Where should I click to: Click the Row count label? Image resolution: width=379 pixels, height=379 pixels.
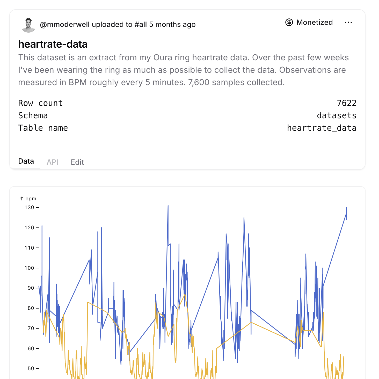40,103
